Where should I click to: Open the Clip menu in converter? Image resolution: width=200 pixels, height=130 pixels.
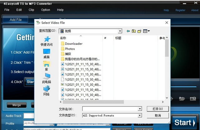(x=32, y=10)
